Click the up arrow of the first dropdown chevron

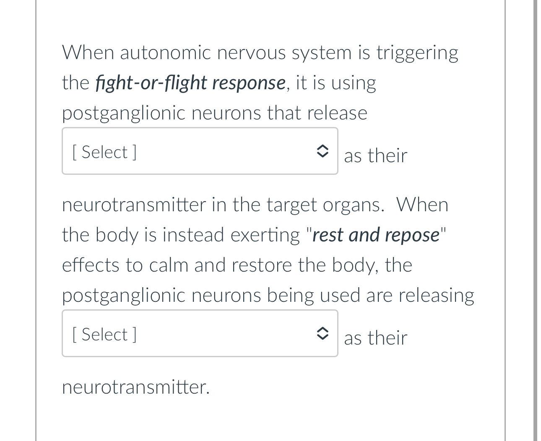(x=323, y=148)
